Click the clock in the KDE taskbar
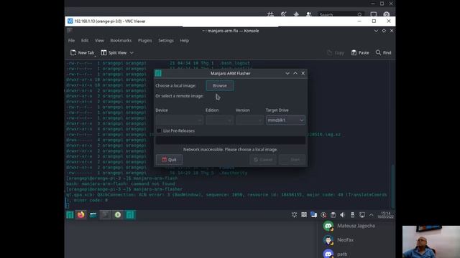 pyautogui.click(x=385, y=215)
